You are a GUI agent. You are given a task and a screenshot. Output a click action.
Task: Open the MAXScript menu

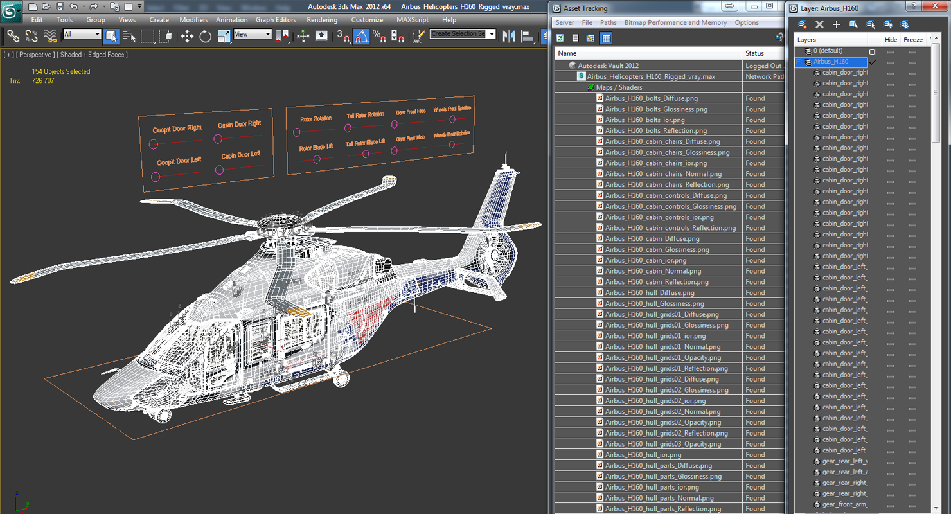pos(413,20)
